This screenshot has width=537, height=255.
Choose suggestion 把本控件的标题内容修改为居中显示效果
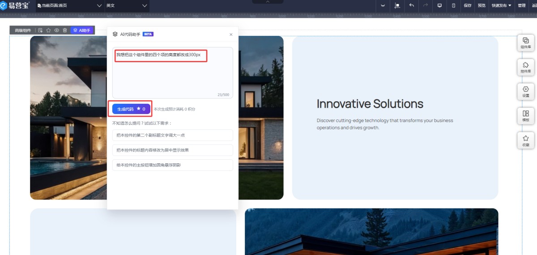click(172, 150)
